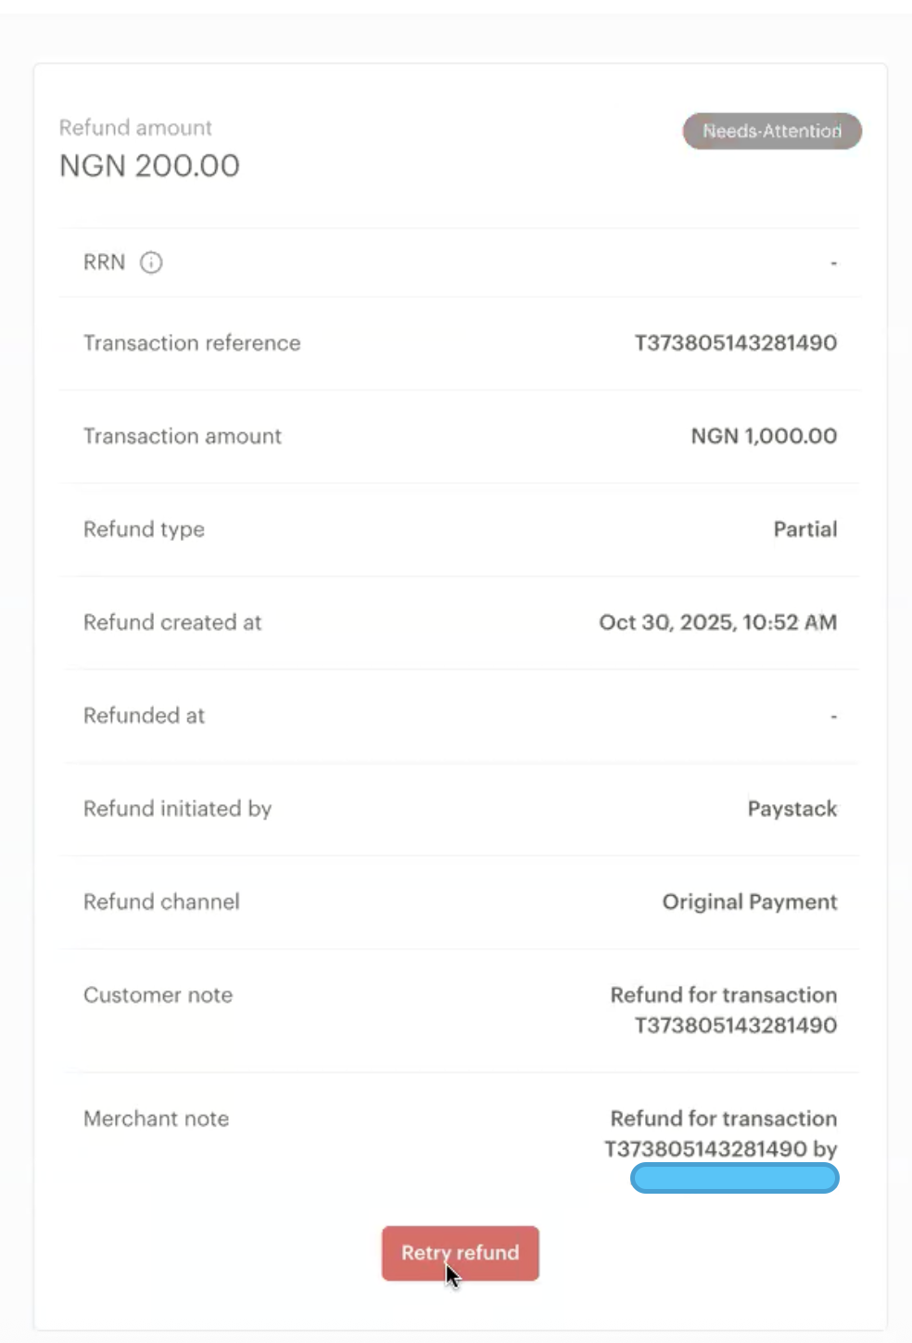Viewport: 912px width, 1343px height.
Task: Click the Retry refund button
Action: tap(460, 1253)
